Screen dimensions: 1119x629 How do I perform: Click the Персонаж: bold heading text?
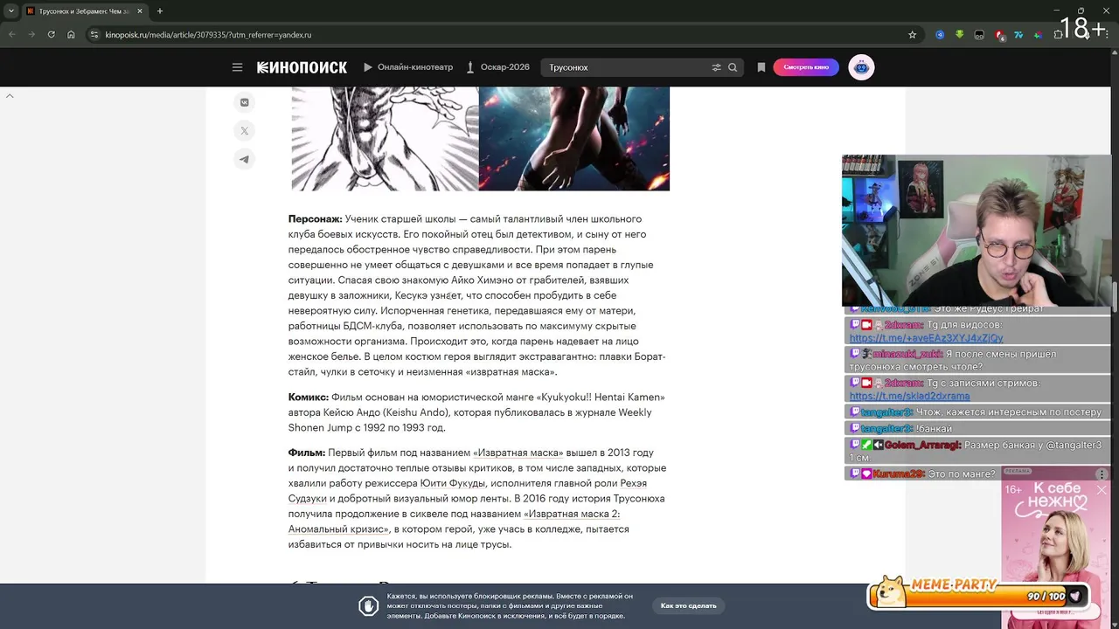pyautogui.click(x=316, y=218)
